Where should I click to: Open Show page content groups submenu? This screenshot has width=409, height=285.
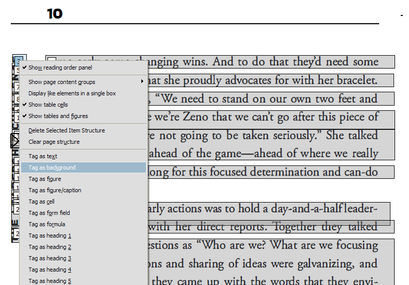click(x=84, y=82)
